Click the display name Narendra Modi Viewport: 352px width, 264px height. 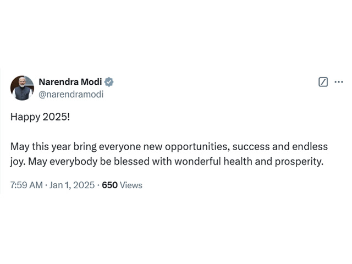click(x=70, y=82)
